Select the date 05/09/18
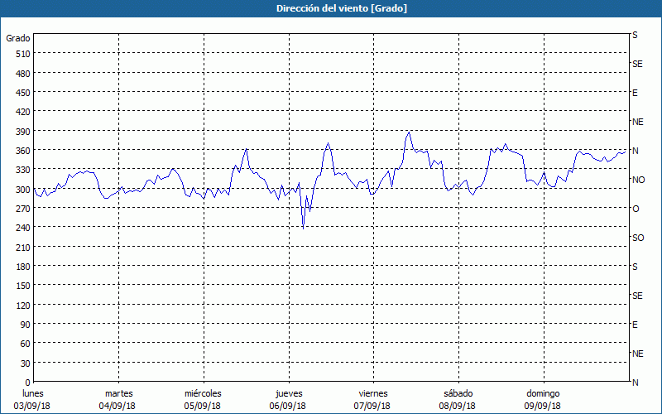Screen dimensions: 662x414 (x=202, y=407)
